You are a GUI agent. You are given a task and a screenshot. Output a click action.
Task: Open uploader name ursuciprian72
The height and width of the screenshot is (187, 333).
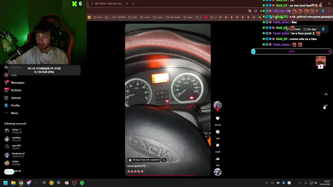tap(136, 166)
